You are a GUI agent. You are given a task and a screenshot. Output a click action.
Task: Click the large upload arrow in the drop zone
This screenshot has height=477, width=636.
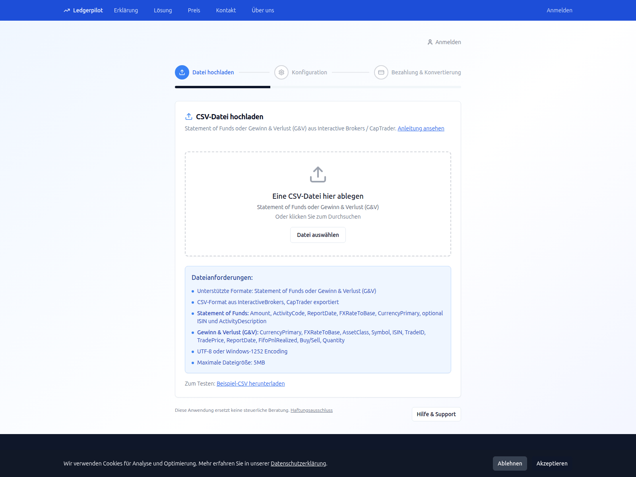coord(318,175)
